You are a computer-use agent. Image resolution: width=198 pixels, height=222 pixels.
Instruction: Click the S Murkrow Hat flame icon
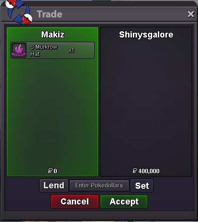(19, 50)
